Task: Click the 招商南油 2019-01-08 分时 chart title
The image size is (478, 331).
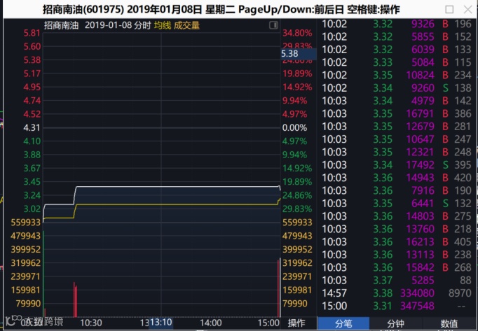Action: (97, 25)
